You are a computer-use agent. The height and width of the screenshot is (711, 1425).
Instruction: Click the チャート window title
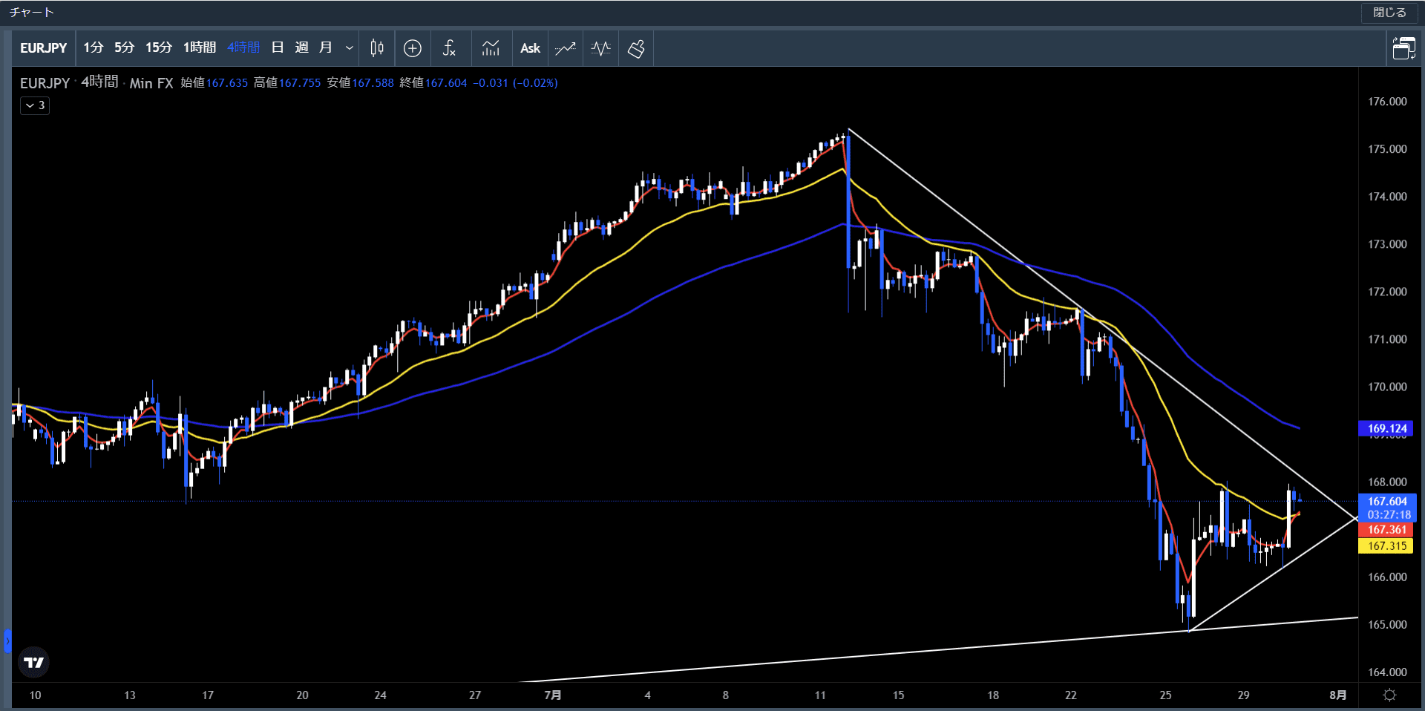(31, 13)
